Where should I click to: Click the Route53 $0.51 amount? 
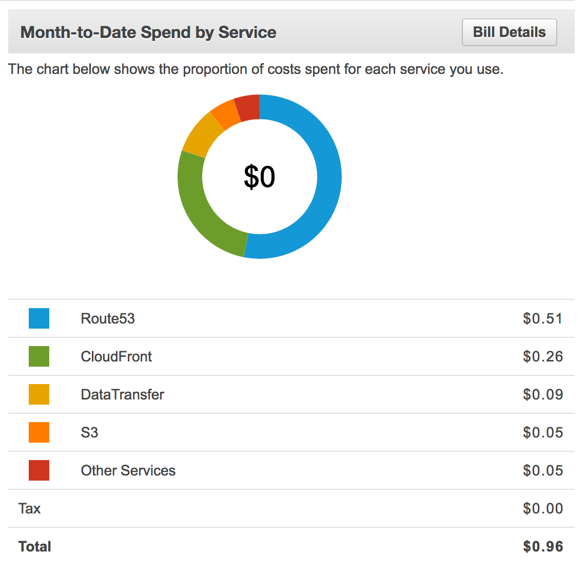coord(542,318)
